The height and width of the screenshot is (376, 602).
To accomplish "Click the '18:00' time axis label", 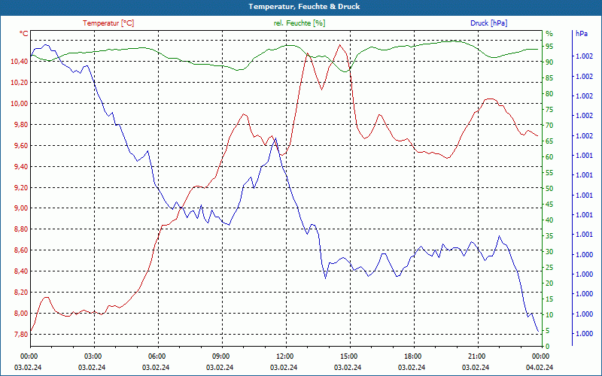I will pyautogui.click(x=413, y=356).
